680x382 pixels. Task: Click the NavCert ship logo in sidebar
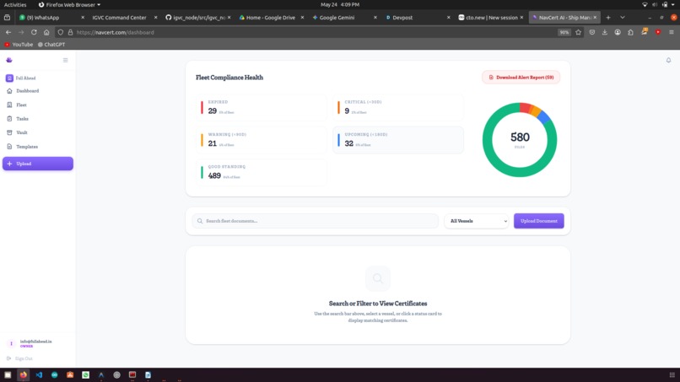(9, 60)
